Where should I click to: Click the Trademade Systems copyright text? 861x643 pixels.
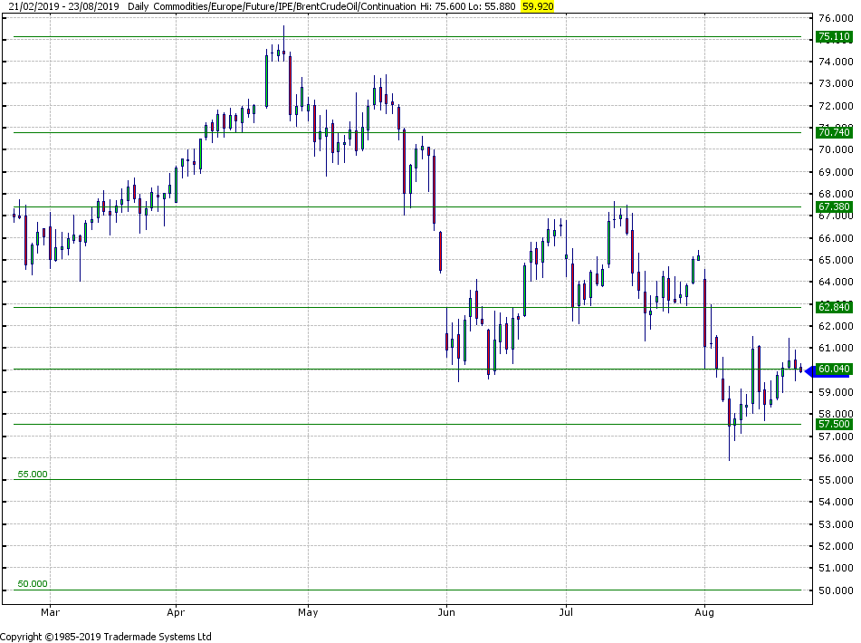click(x=106, y=637)
